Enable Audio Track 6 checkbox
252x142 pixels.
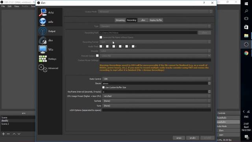[133, 47]
